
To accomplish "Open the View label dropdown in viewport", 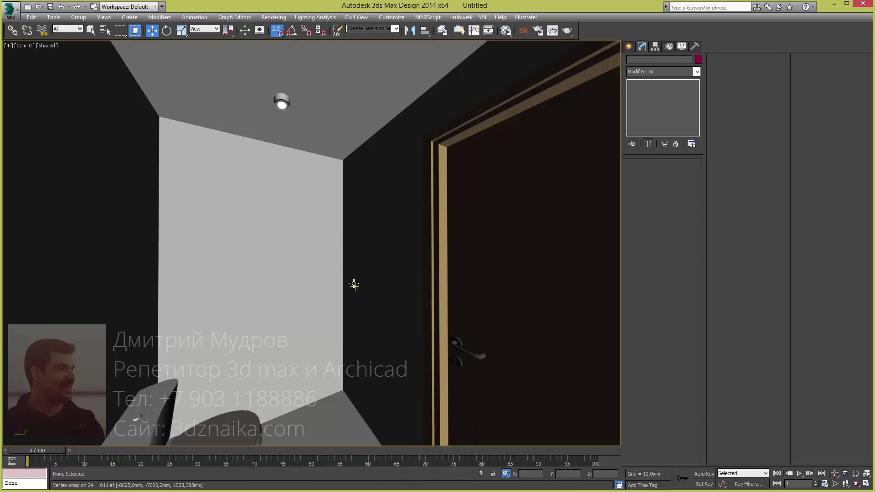I will pos(25,45).
